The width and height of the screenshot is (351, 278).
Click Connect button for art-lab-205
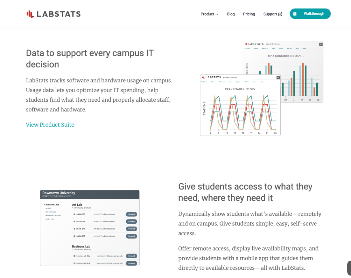coord(131,221)
